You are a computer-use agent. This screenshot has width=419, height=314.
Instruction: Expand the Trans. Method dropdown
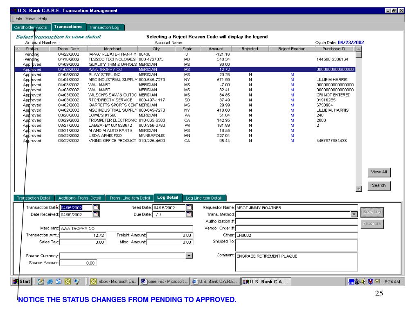(x=354, y=214)
